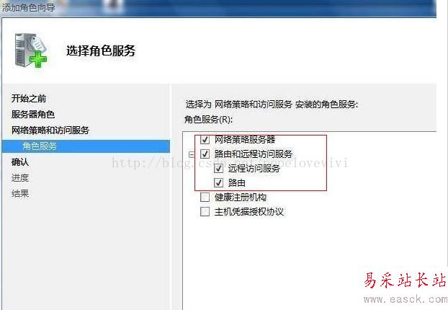Uncheck the 路由 checkbox

218,182
